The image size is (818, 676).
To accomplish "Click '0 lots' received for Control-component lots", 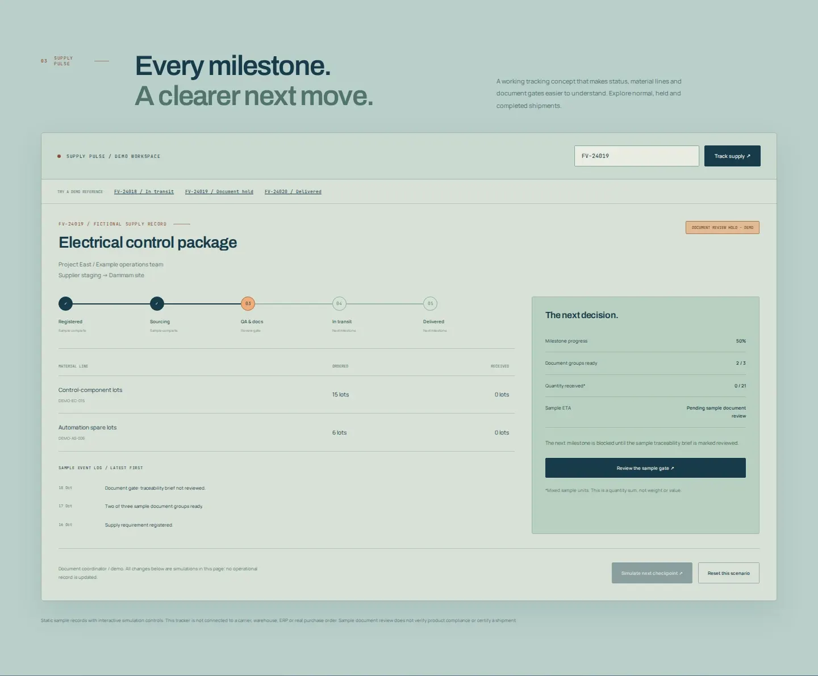I will (502, 395).
